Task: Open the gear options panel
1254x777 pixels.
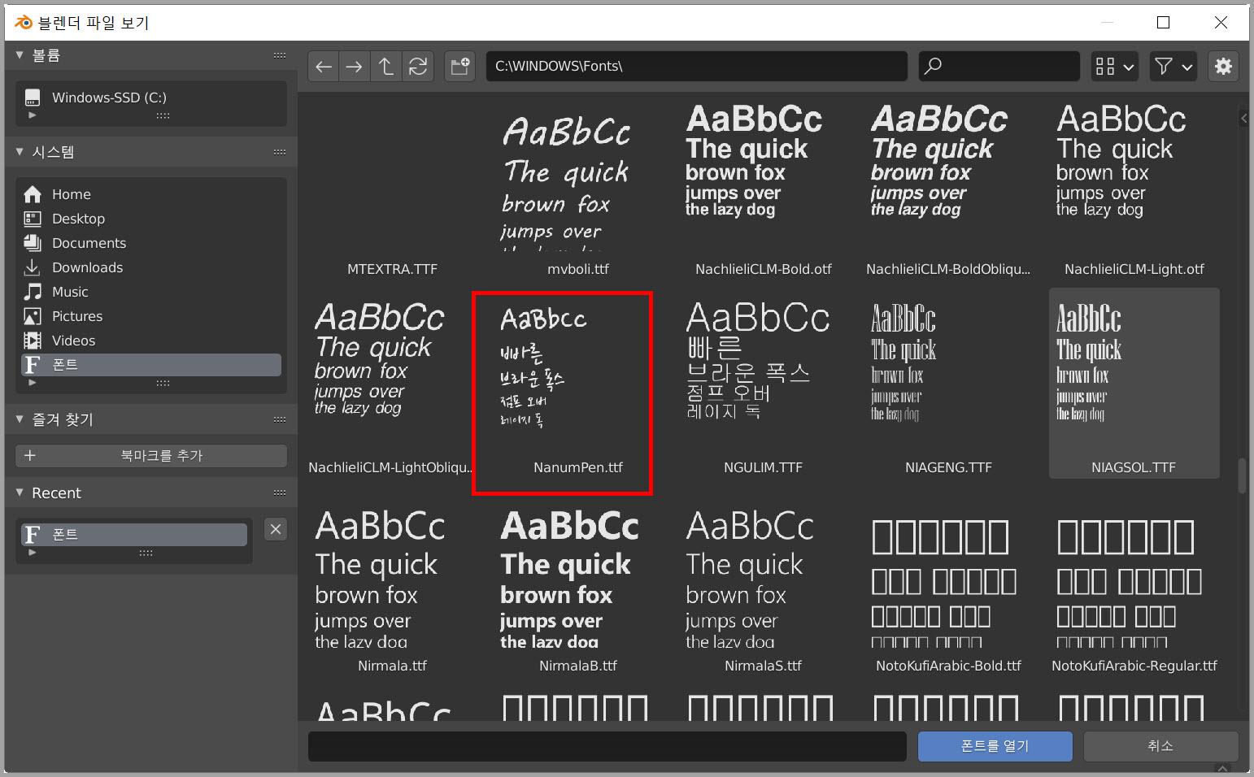Action: [x=1223, y=67]
